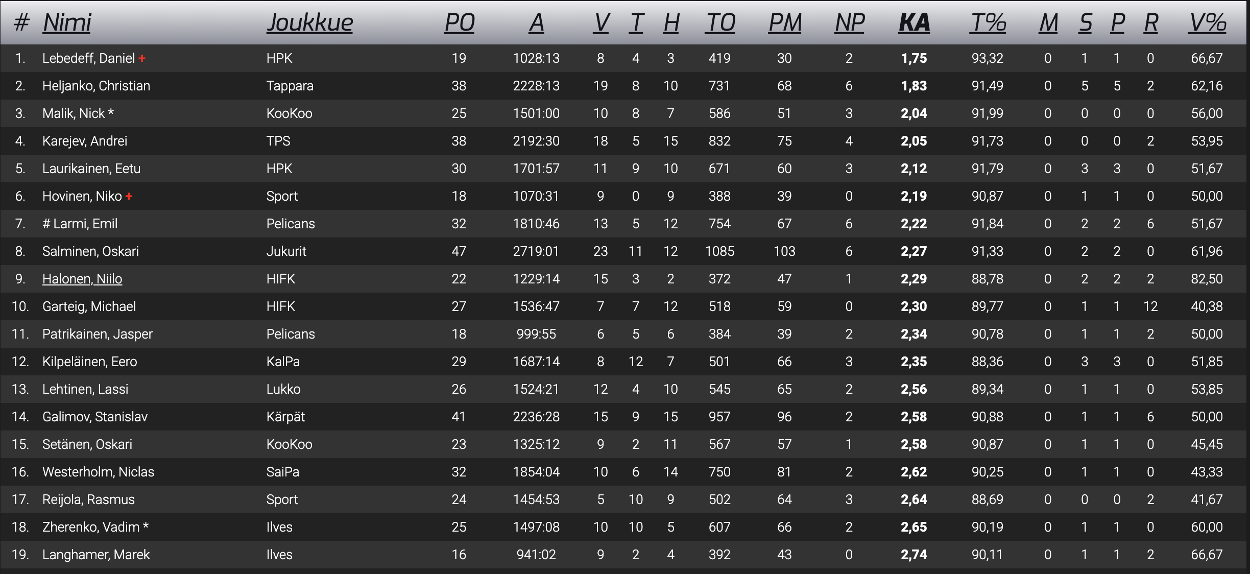Sort by the A time column header
This screenshot has height=574, width=1250.
tap(536, 22)
